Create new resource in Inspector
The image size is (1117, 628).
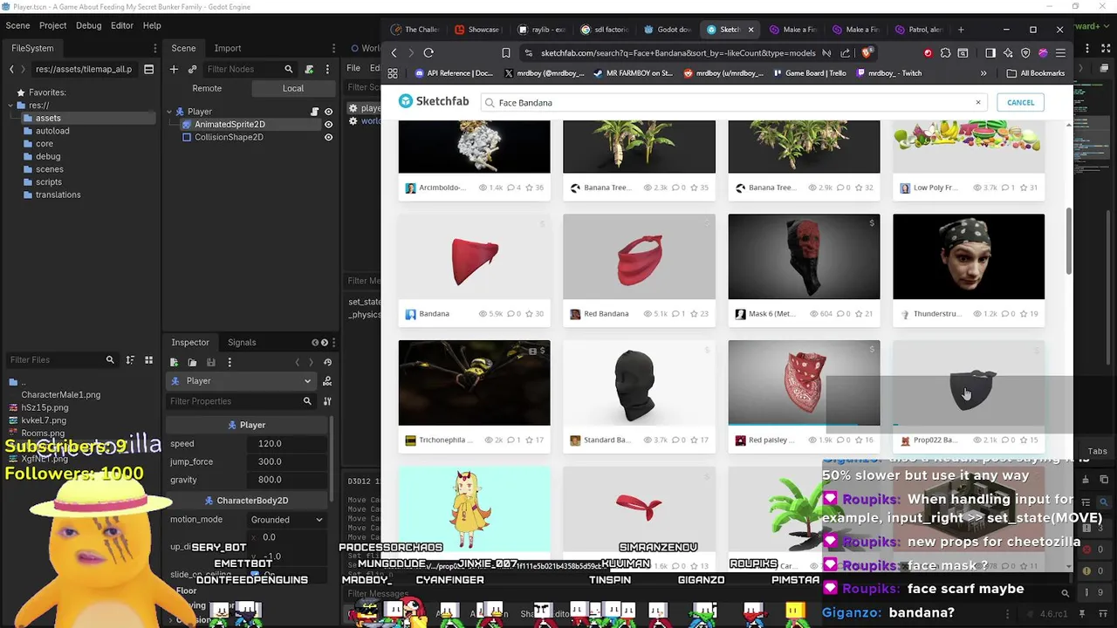pos(174,362)
